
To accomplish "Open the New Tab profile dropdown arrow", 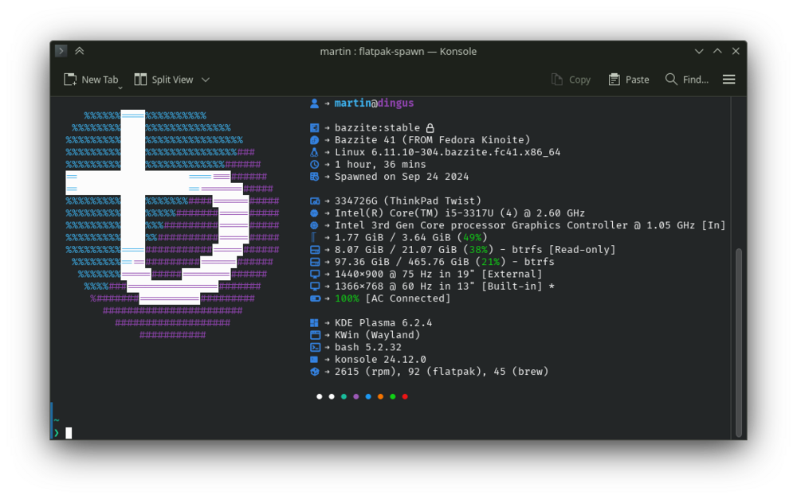I will (x=120, y=88).
